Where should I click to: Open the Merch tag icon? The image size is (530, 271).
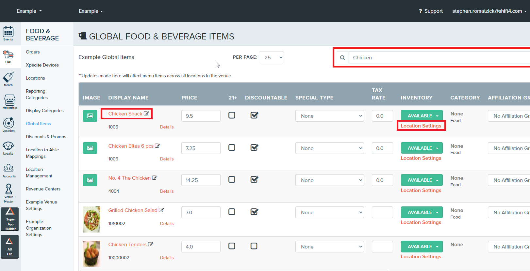click(8, 80)
